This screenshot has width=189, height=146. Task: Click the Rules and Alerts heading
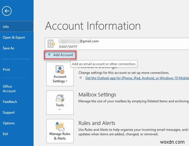tap(97, 123)
